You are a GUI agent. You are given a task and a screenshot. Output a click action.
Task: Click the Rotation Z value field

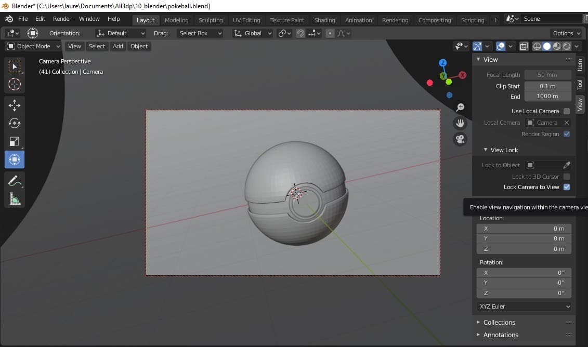(x=524, y=293)
